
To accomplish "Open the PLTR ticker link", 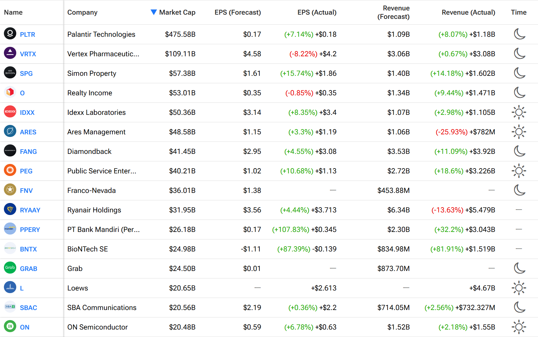I will click(27, 34).
